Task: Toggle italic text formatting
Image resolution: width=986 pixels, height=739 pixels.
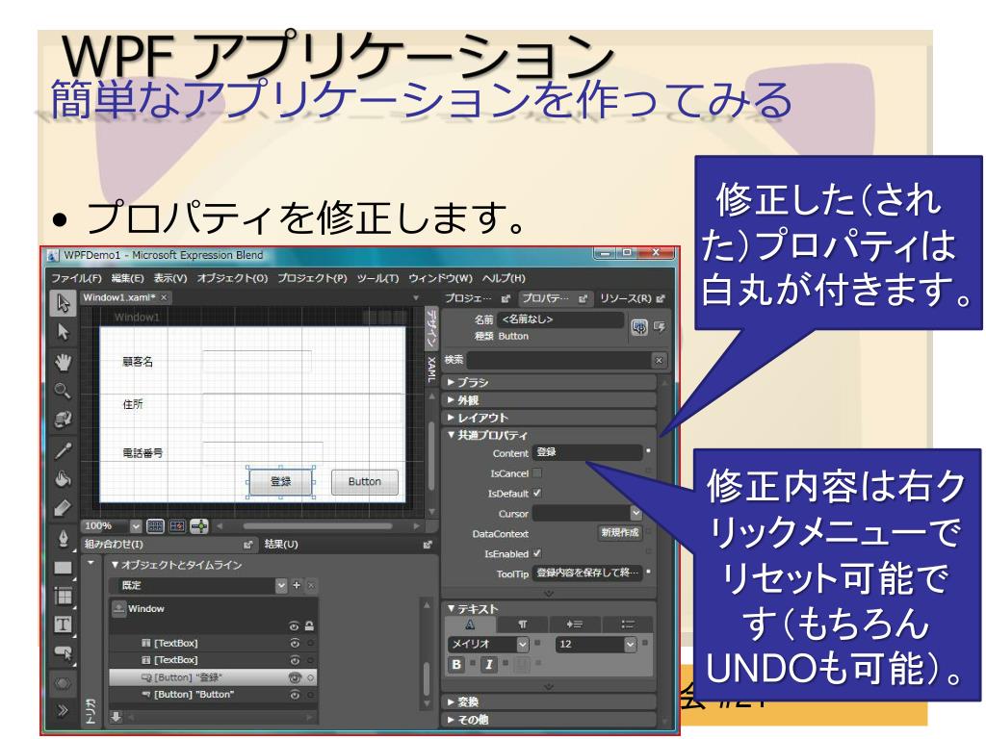Action: click(x=488, y=664)
